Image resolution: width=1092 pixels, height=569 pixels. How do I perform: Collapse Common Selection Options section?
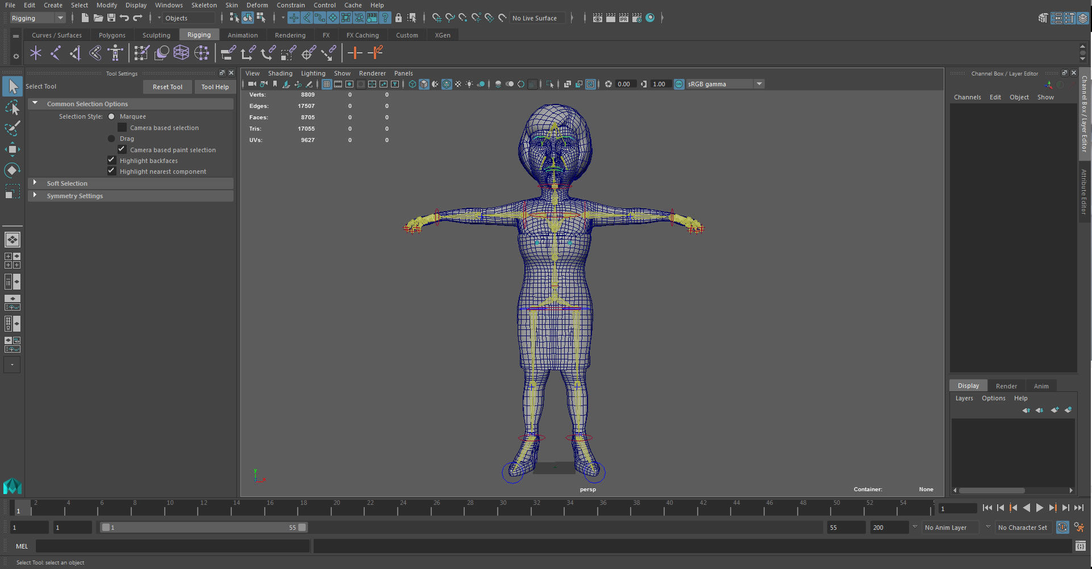(131, 104)
